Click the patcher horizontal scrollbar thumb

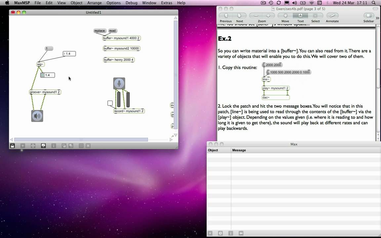pyautogui.click(x=81, y=139)
